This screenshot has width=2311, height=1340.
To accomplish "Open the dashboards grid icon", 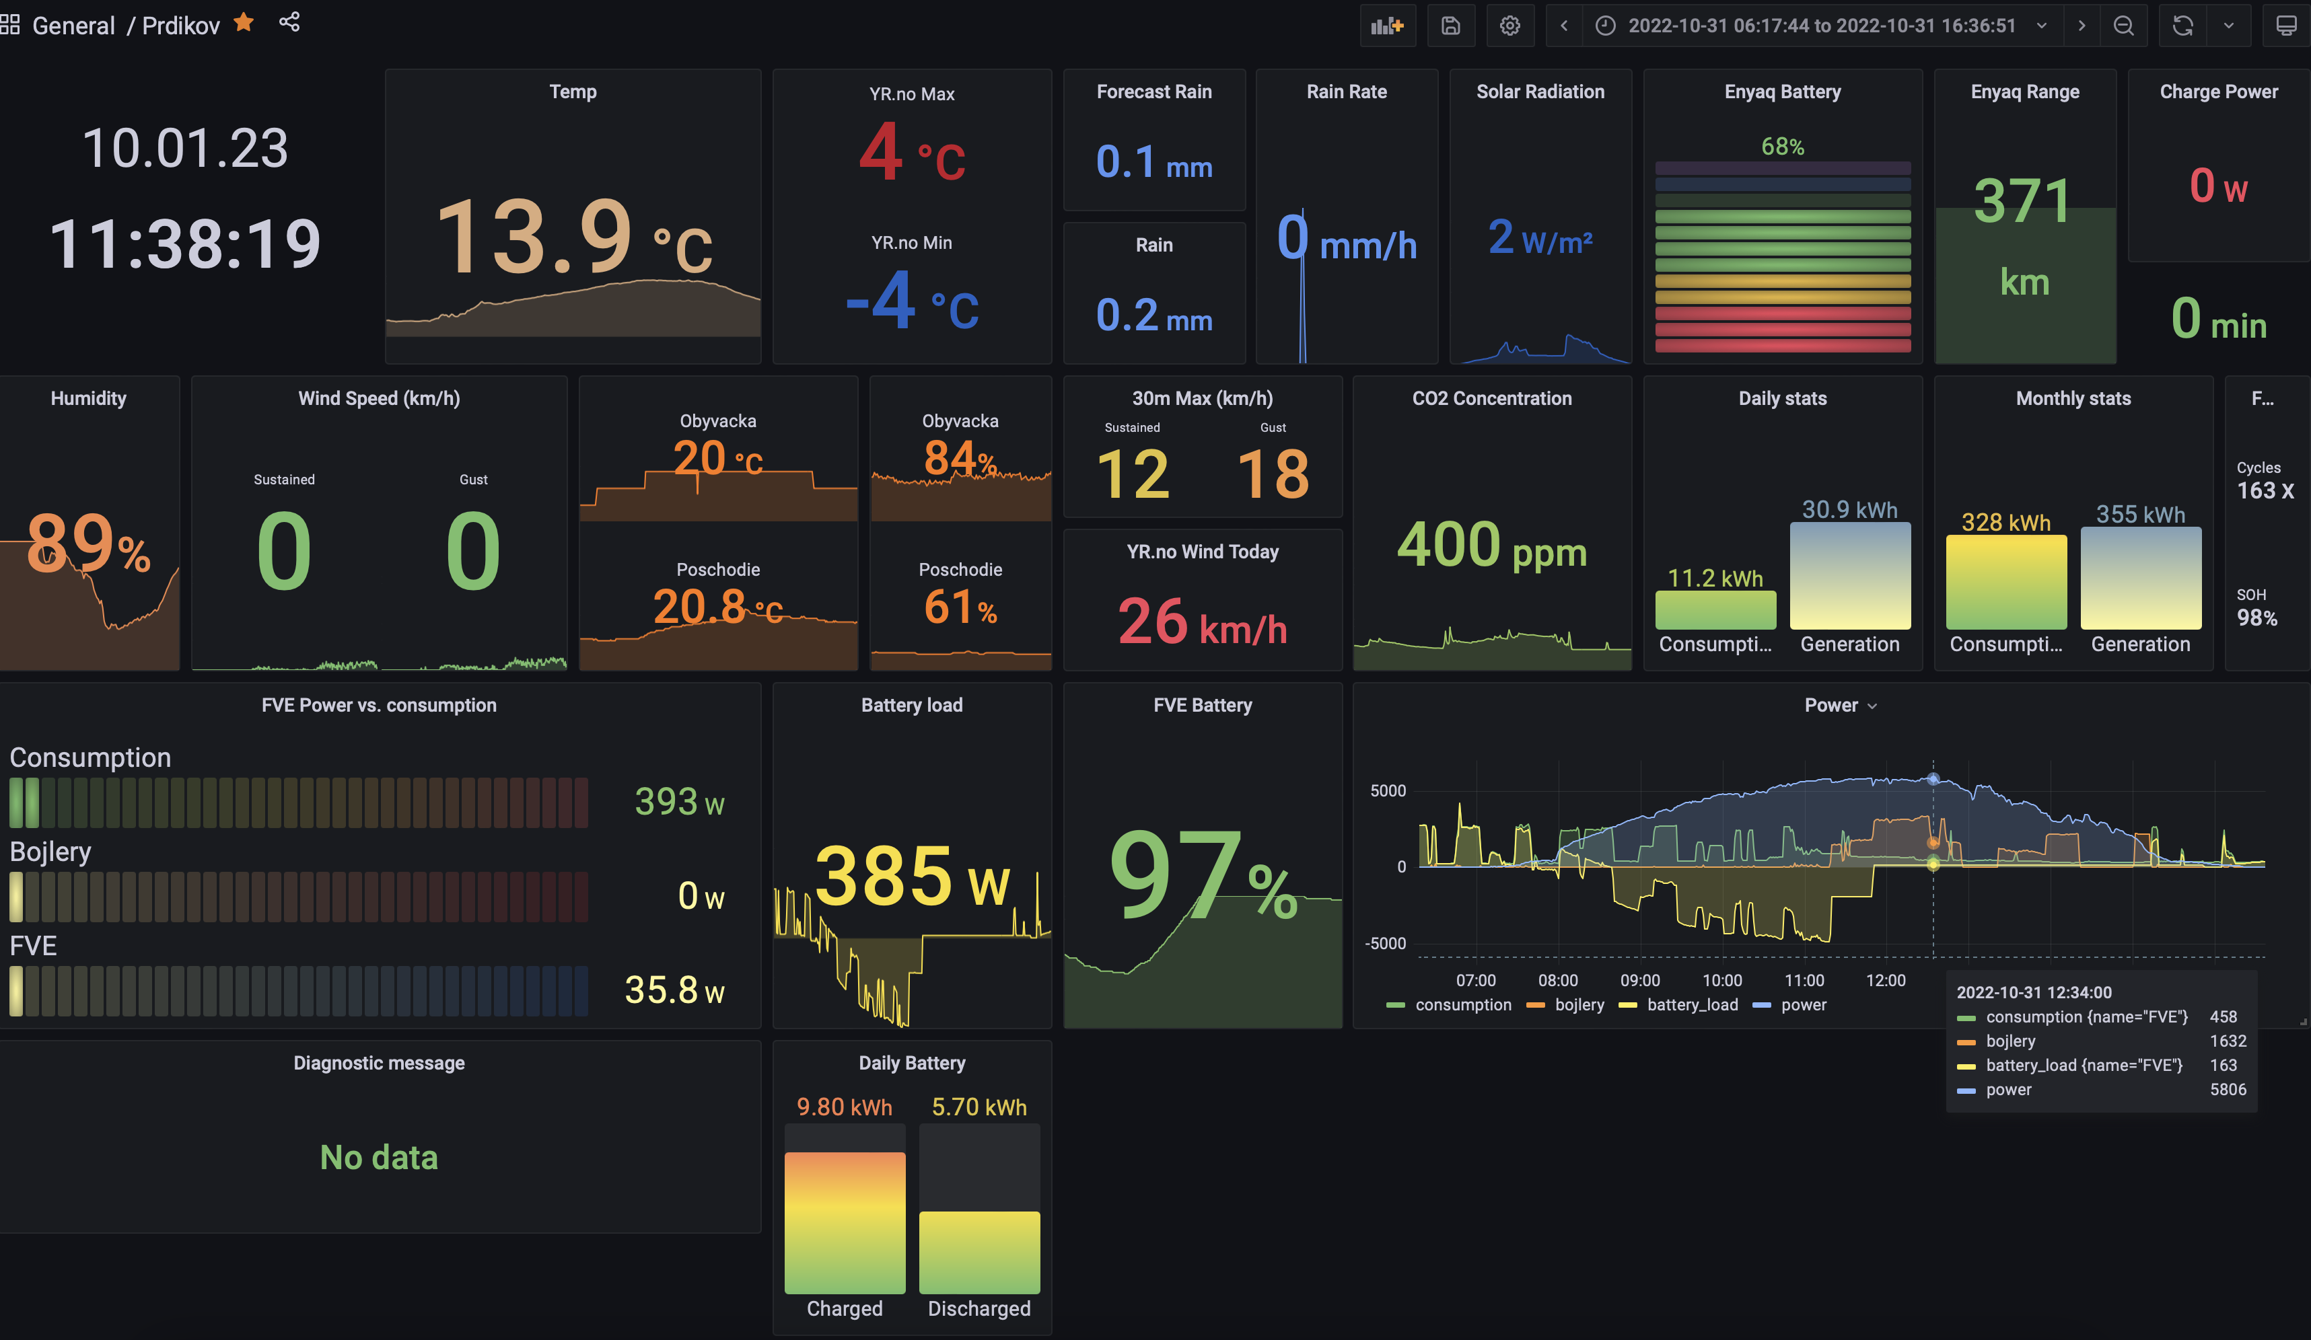I will pyautogui.click(x=10, y=25).
